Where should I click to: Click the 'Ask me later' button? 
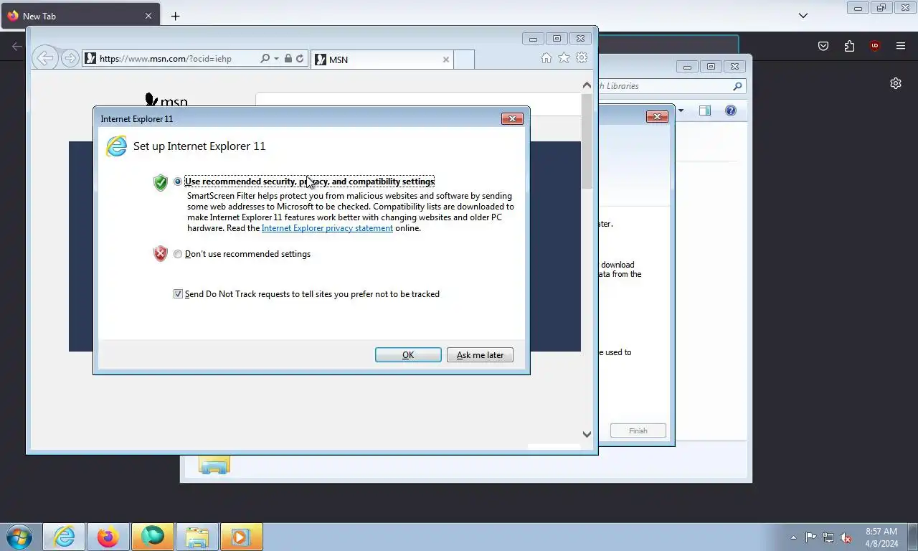click(x=480, y=355)
